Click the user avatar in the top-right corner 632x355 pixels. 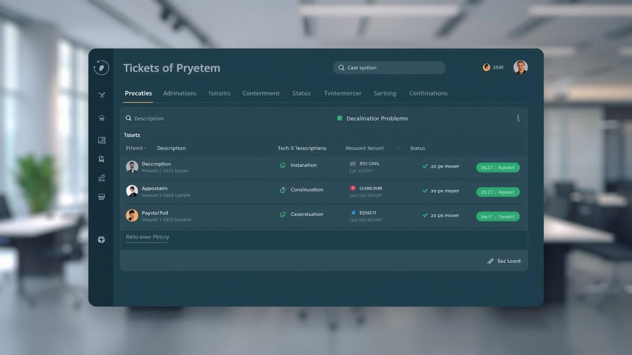(x=521, y=67)
